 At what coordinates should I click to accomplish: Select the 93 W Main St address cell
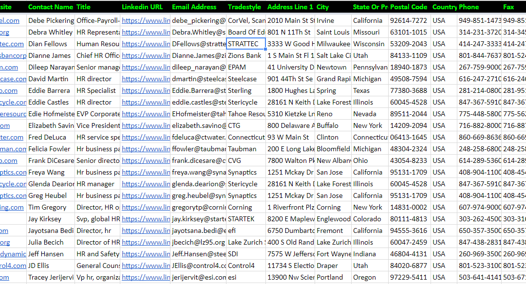290,137
